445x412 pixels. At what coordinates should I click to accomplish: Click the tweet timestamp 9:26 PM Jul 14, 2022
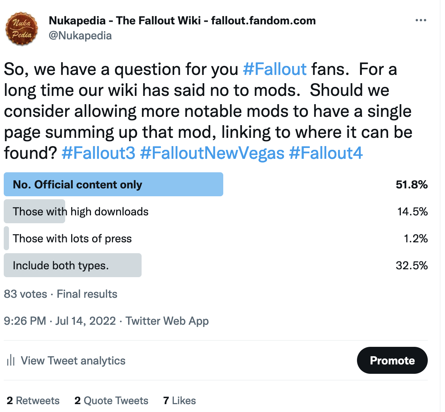pos(60,321)
